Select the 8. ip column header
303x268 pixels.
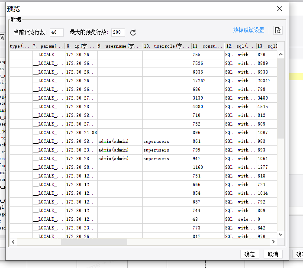[x=81, y=46]
